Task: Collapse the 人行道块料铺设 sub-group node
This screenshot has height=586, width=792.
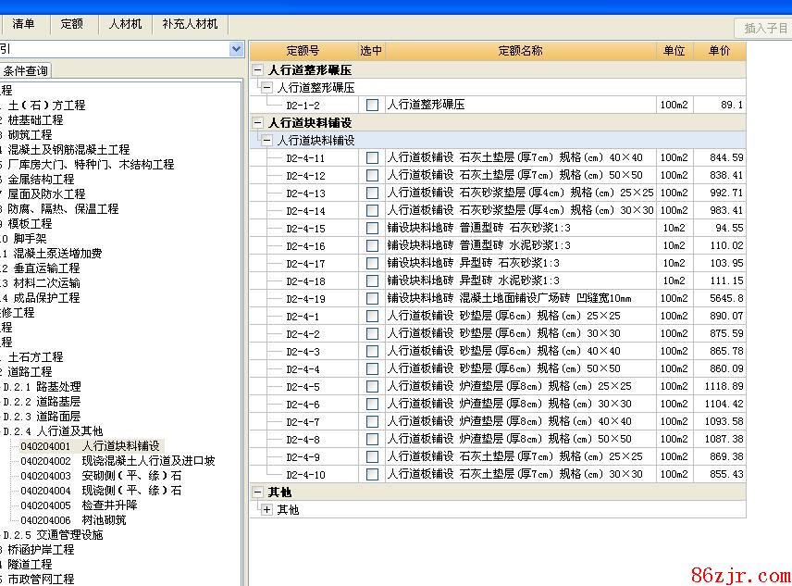Action: (267, 141)
